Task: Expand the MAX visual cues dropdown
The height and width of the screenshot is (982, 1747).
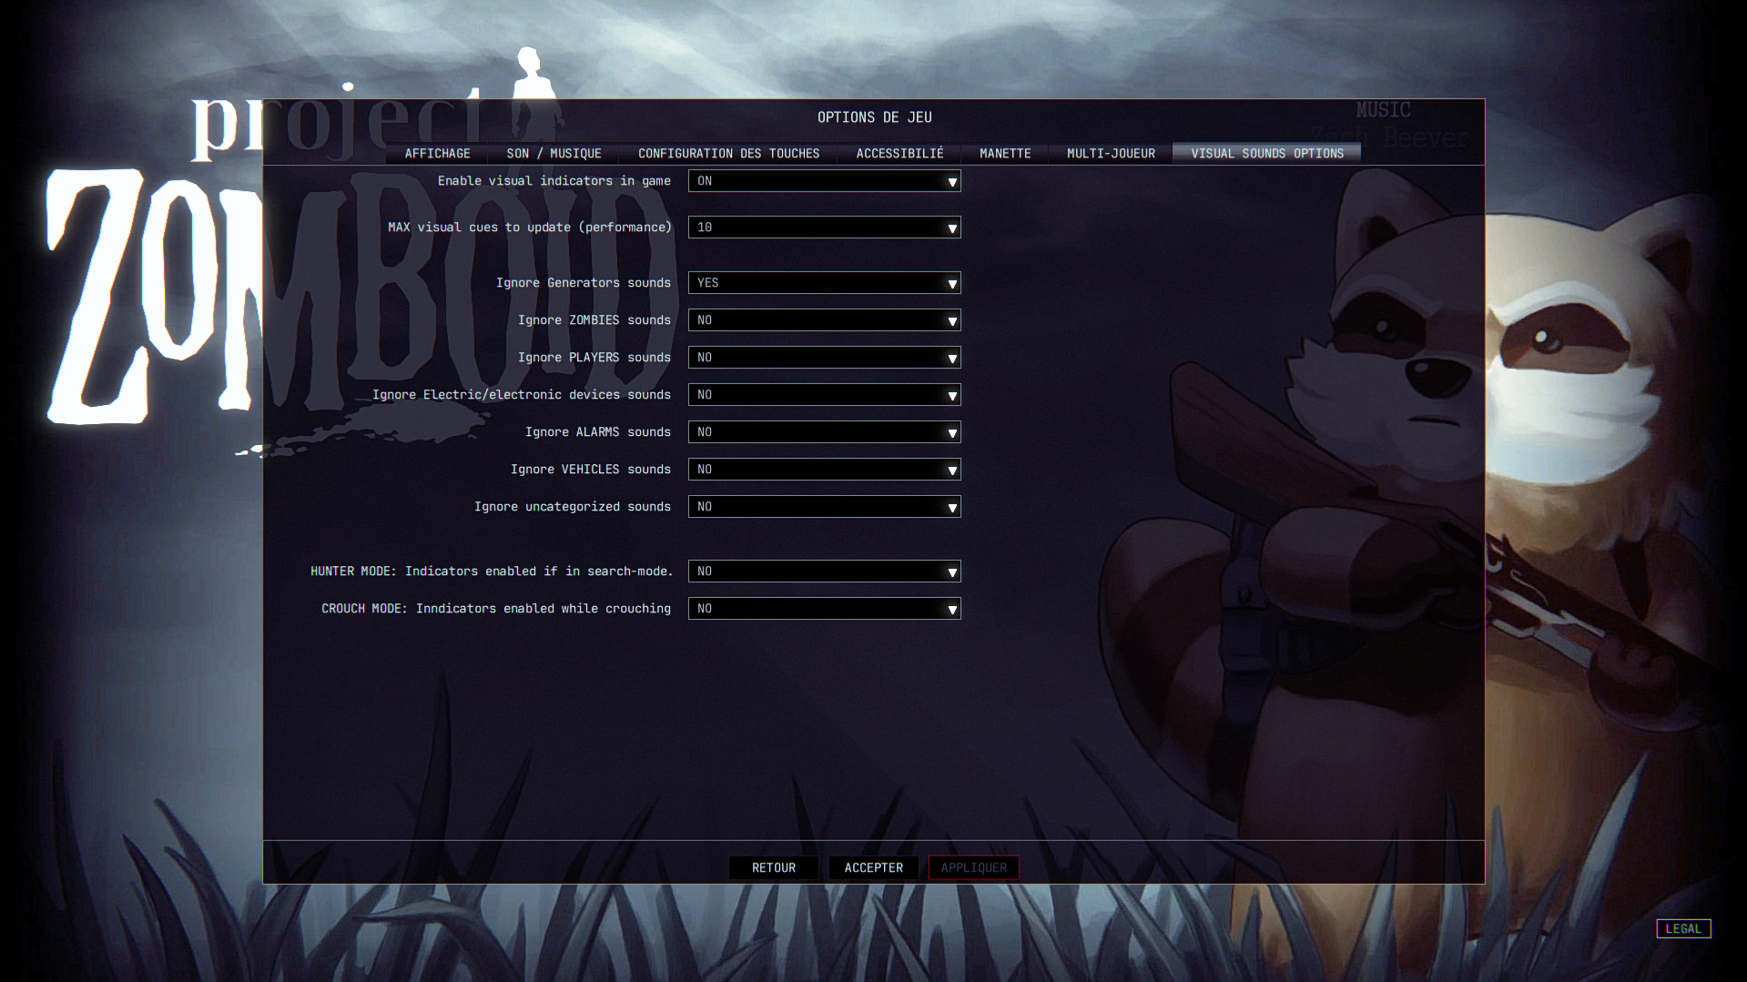Action: point(825,228)
